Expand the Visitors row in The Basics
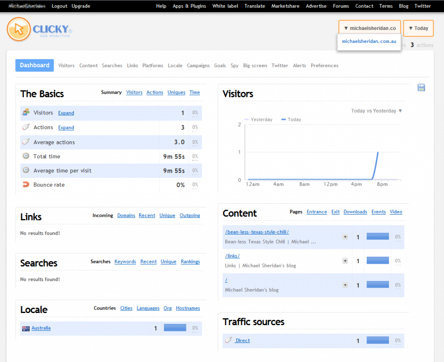 [x=66, y=113]
